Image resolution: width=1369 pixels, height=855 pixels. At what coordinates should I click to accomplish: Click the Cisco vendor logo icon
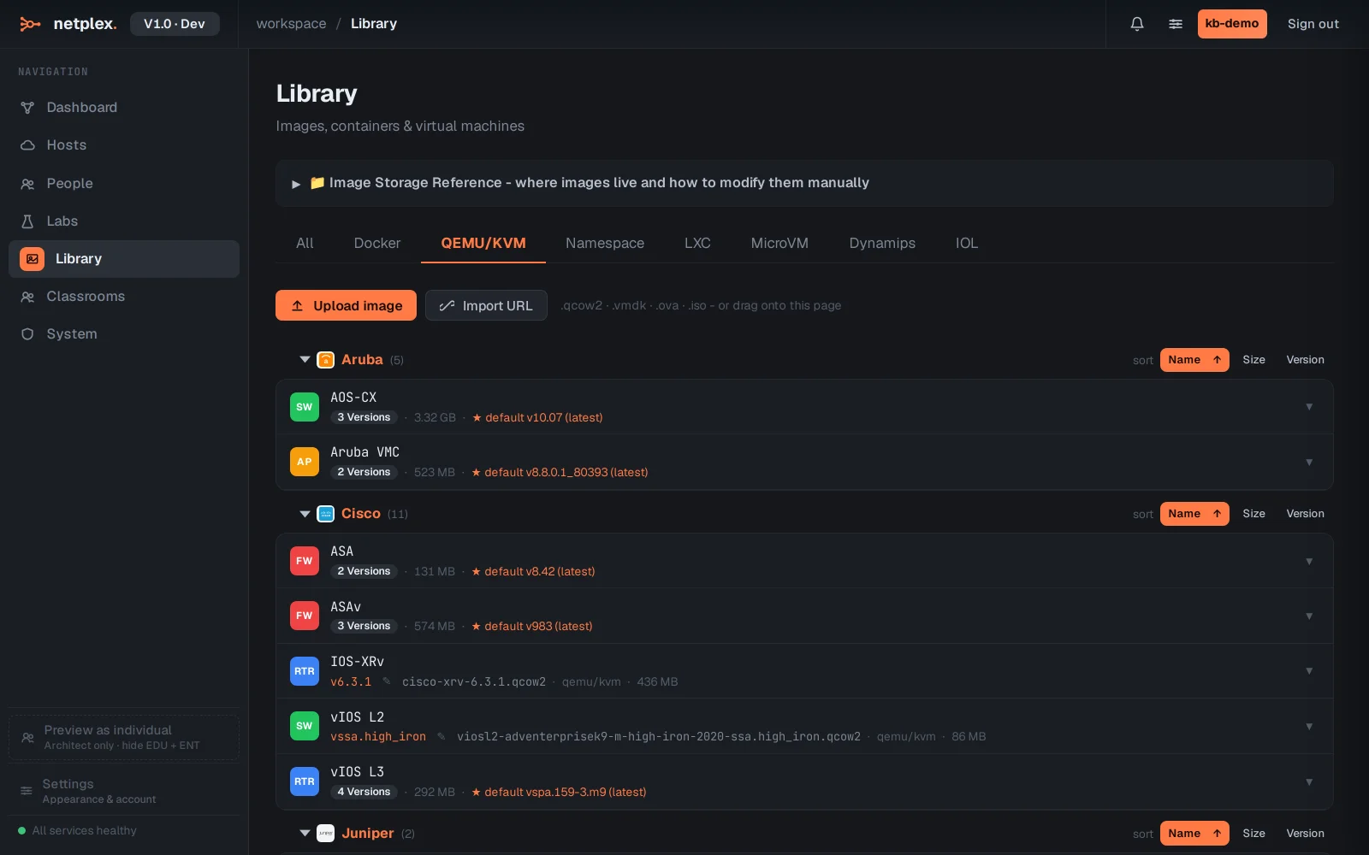click(326, 514)
